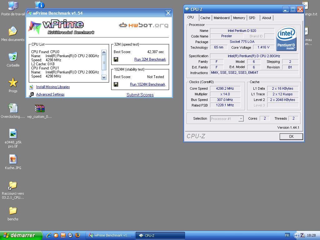Click Run 32M Benchmark link
Viewport: 320px width, 240px height.
[x=150, y=59]
